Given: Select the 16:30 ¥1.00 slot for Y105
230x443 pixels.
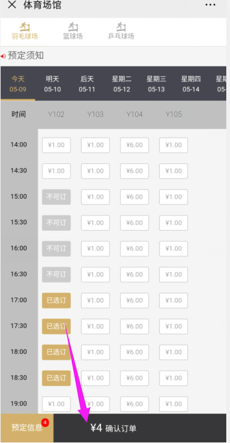Looking at the screenshot, I should click(174, 274).
